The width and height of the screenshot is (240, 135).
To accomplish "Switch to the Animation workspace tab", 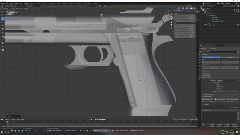I will click(x=64, y=3).
